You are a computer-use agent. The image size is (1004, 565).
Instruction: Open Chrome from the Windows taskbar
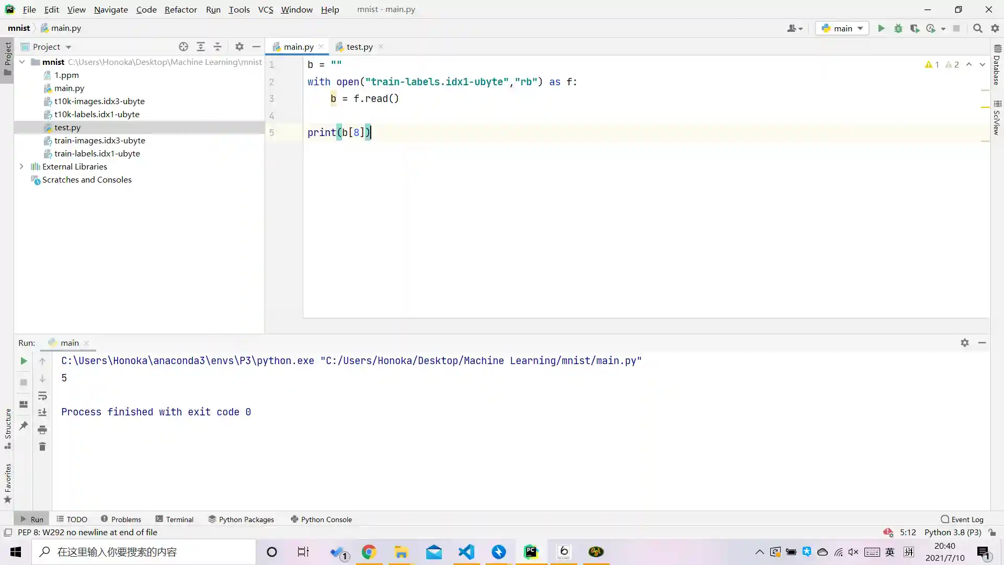tap(369, 552)
